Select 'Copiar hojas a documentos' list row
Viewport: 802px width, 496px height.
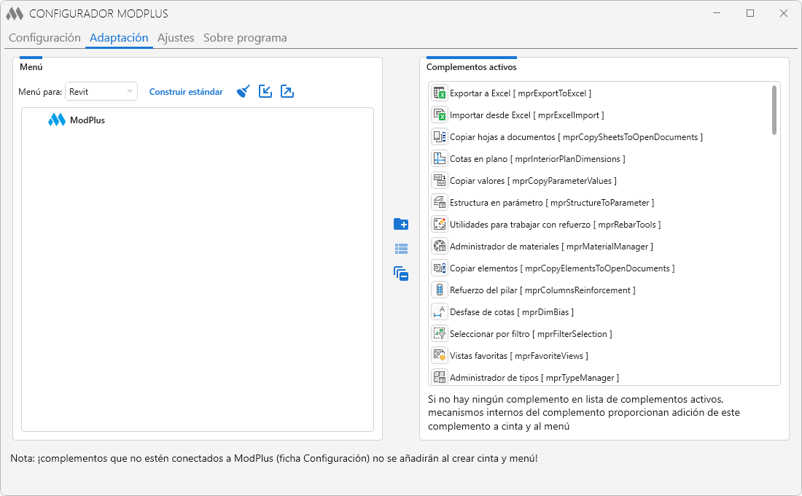click(599, 136)
